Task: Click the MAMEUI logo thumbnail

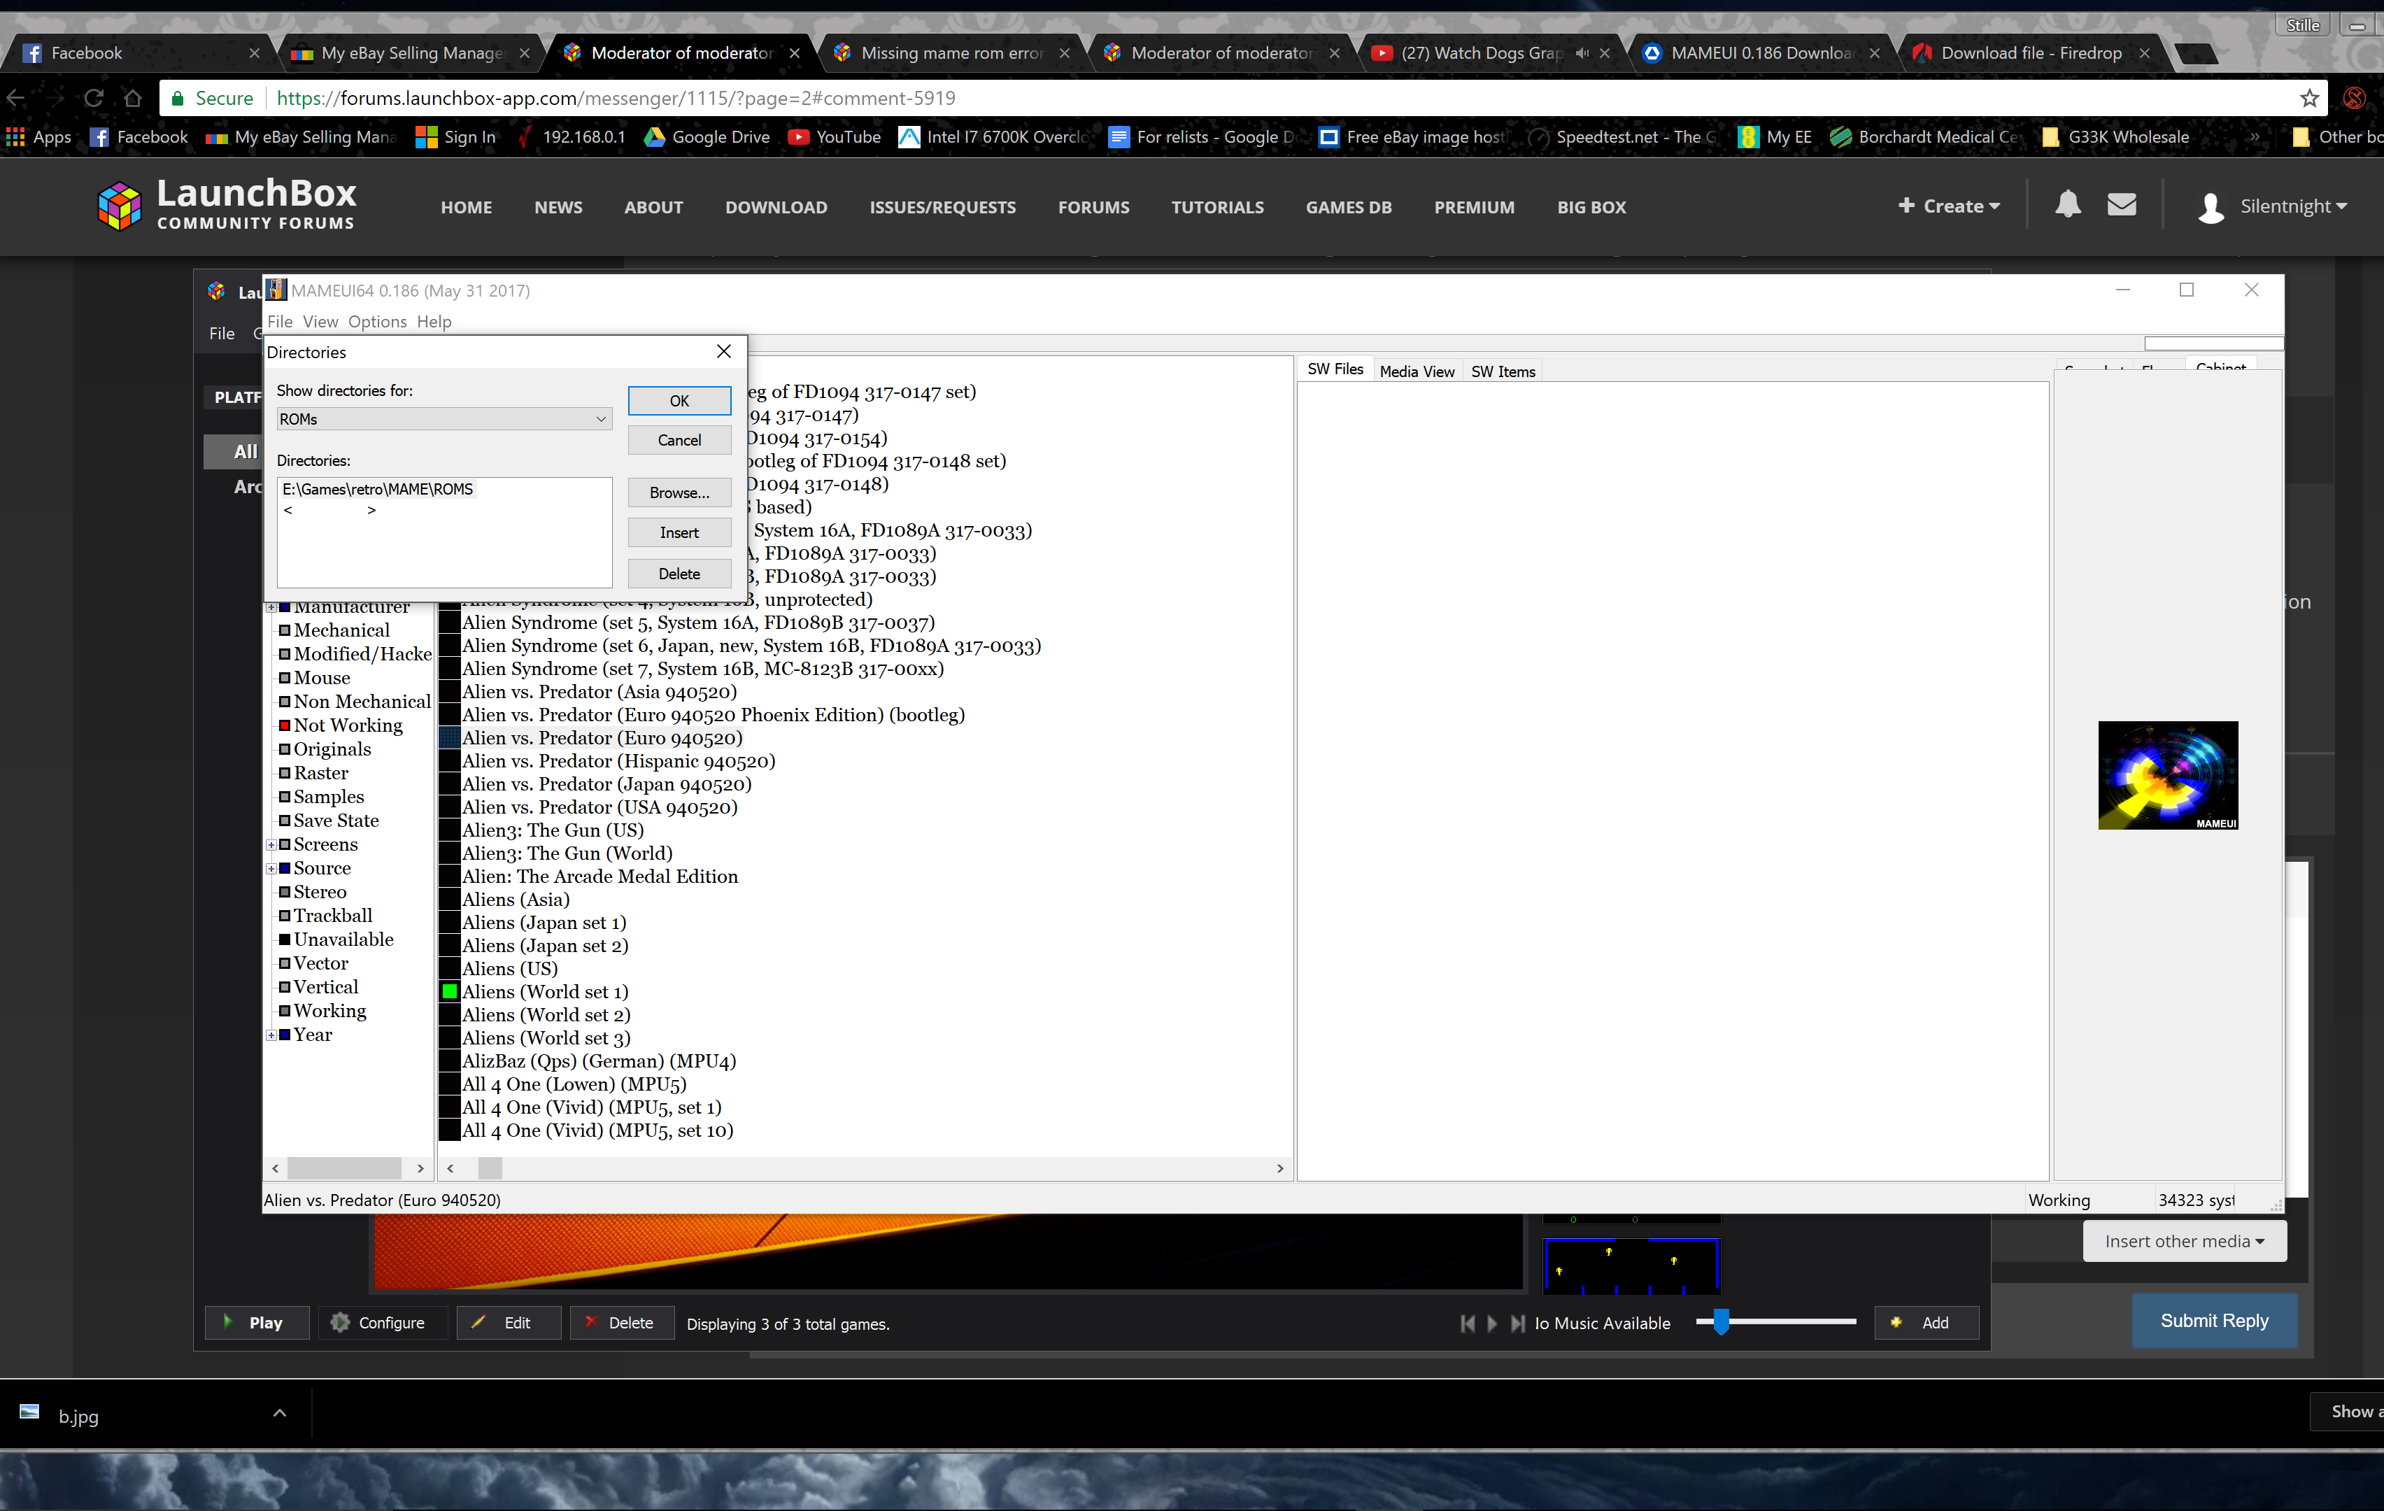Action: click(2167, 775)
